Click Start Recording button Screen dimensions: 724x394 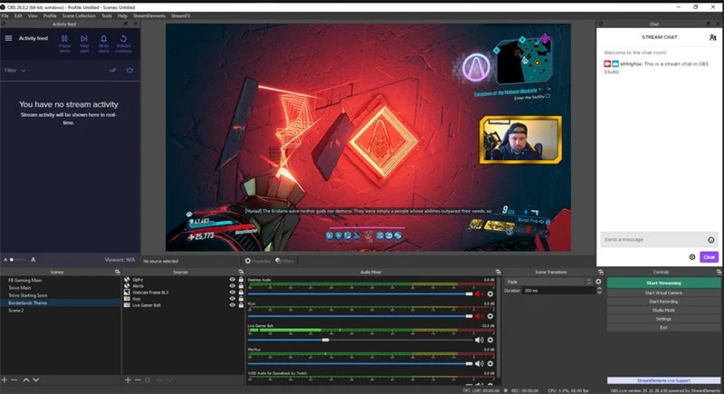pos(663,302)
